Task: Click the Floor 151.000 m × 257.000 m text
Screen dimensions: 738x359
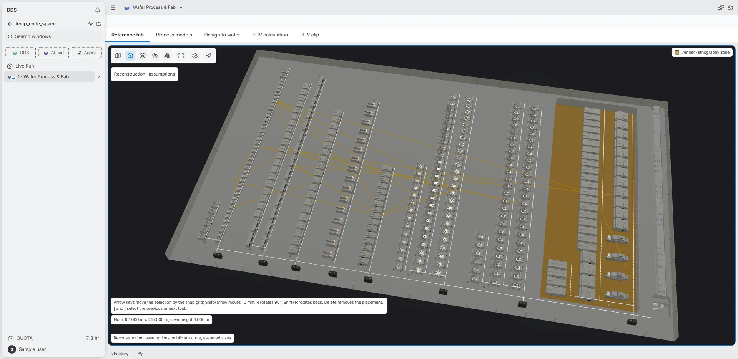Action: (x=161, y=319)
